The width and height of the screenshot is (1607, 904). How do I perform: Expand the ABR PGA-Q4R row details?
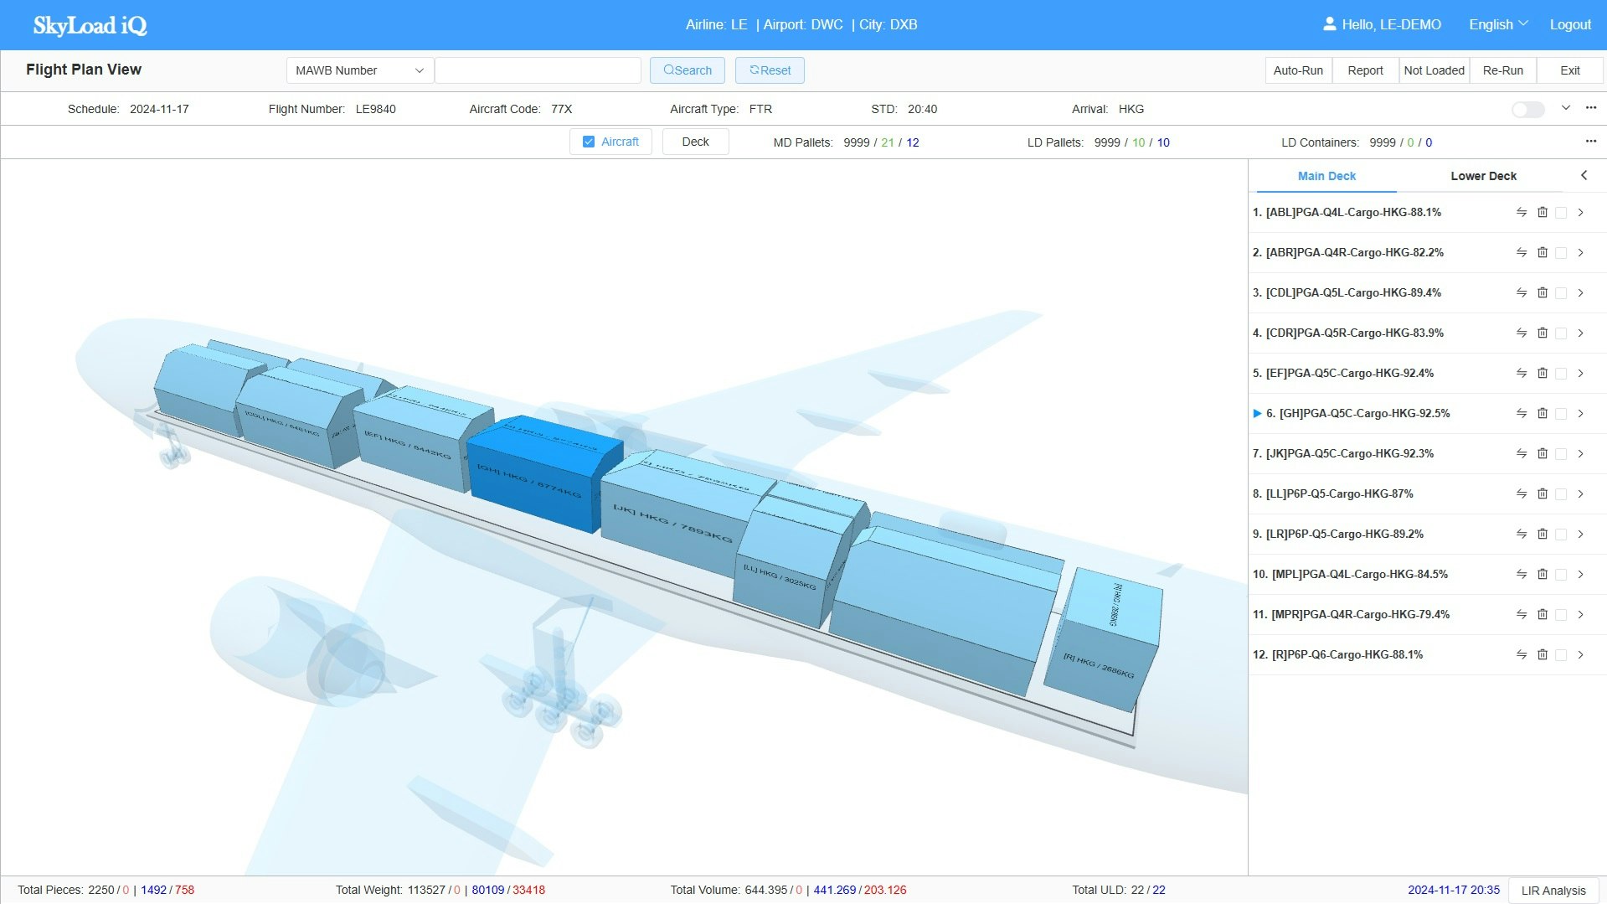pyautogui.click(x=1581, y=253)
